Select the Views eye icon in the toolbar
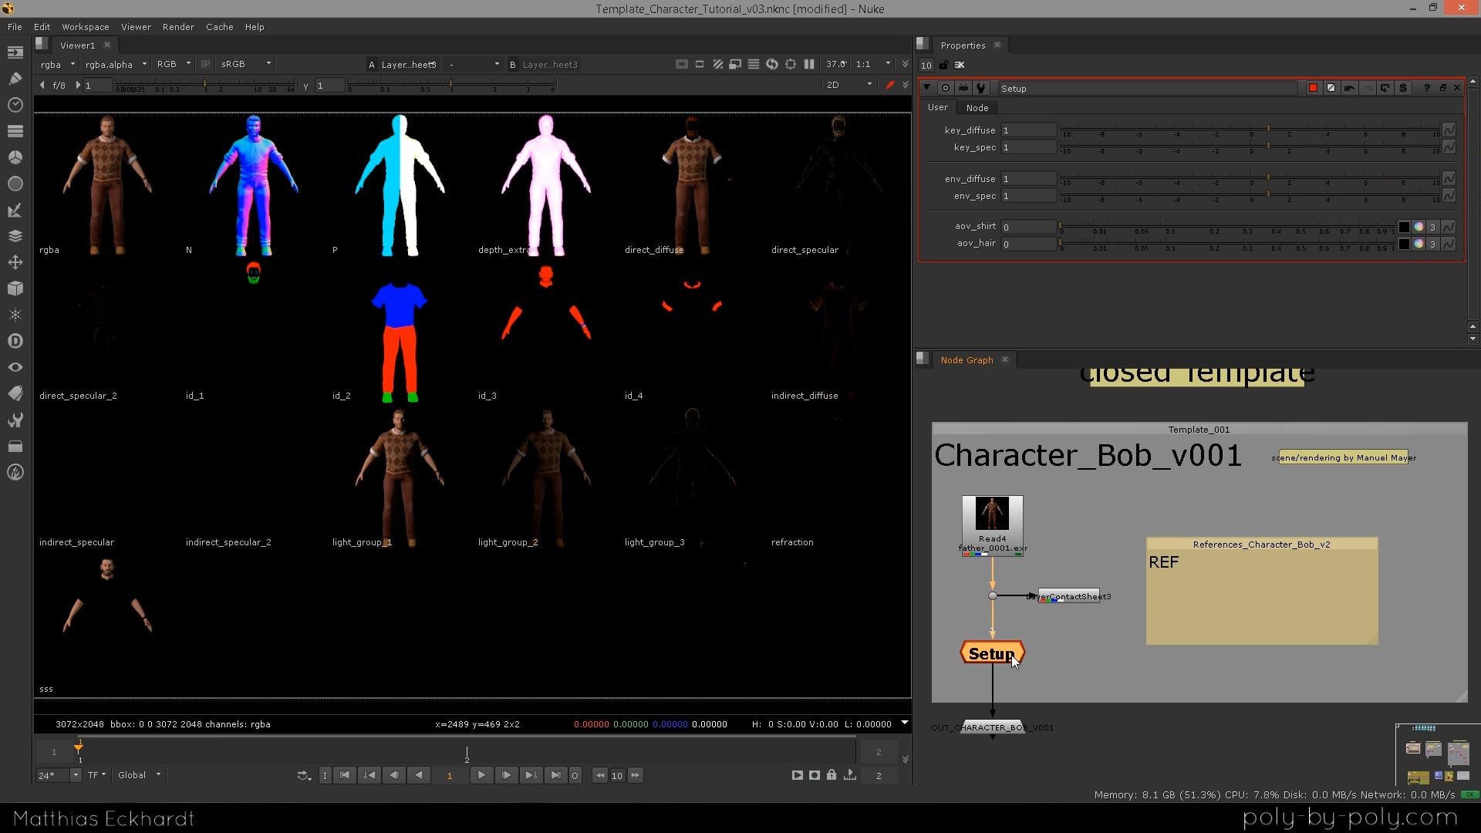Viewport: 1481px width, 833px height. tap(15, 366)
